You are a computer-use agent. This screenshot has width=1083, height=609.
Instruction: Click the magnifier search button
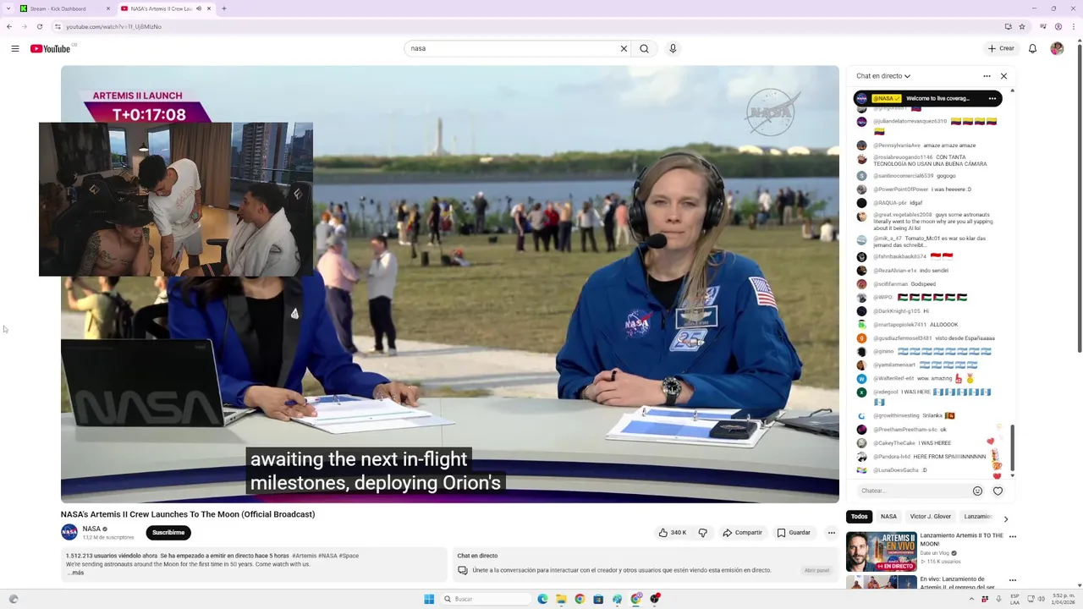click(x=645, y=48)
